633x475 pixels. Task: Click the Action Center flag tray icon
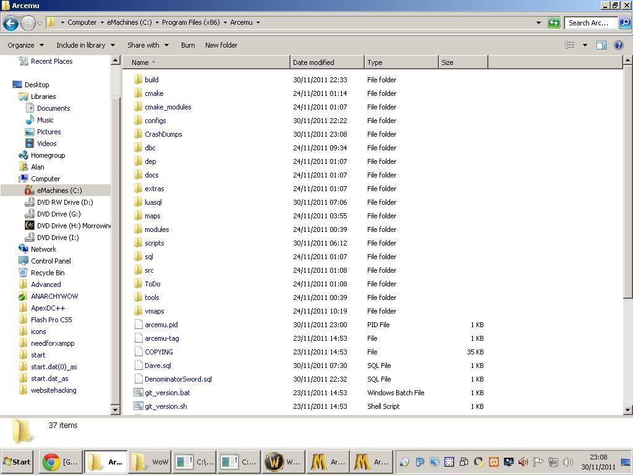[x=538, y=461]
